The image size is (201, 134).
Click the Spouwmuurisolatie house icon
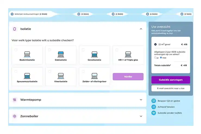[x=27, y=75]
